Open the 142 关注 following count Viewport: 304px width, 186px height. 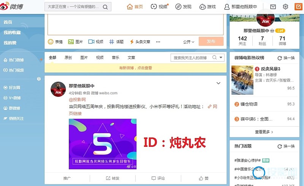(242, 41)
